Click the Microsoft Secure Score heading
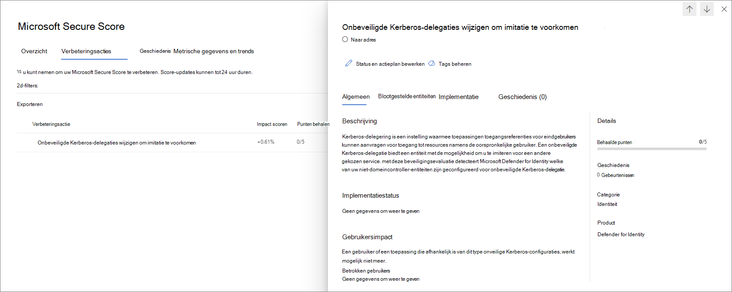Viewport: 732px width, 292px height. point(71,26)
